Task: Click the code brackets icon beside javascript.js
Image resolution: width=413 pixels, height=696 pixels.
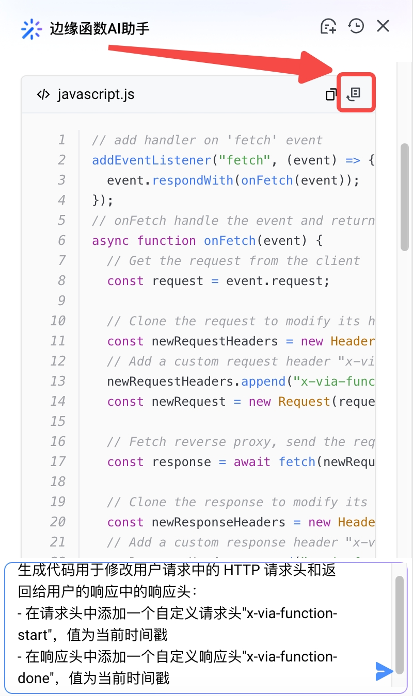Action: (x=43, y=94)
